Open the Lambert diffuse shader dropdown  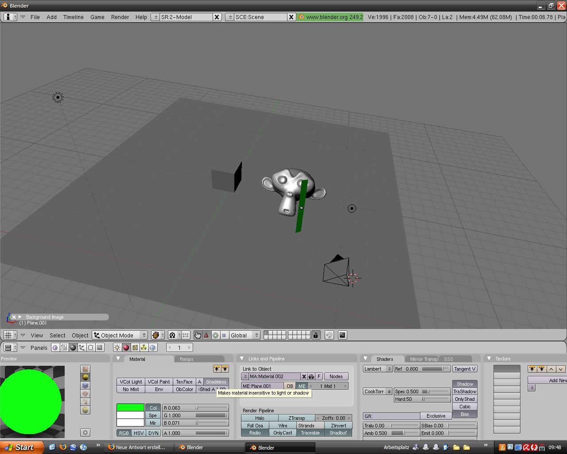[377, 369]
